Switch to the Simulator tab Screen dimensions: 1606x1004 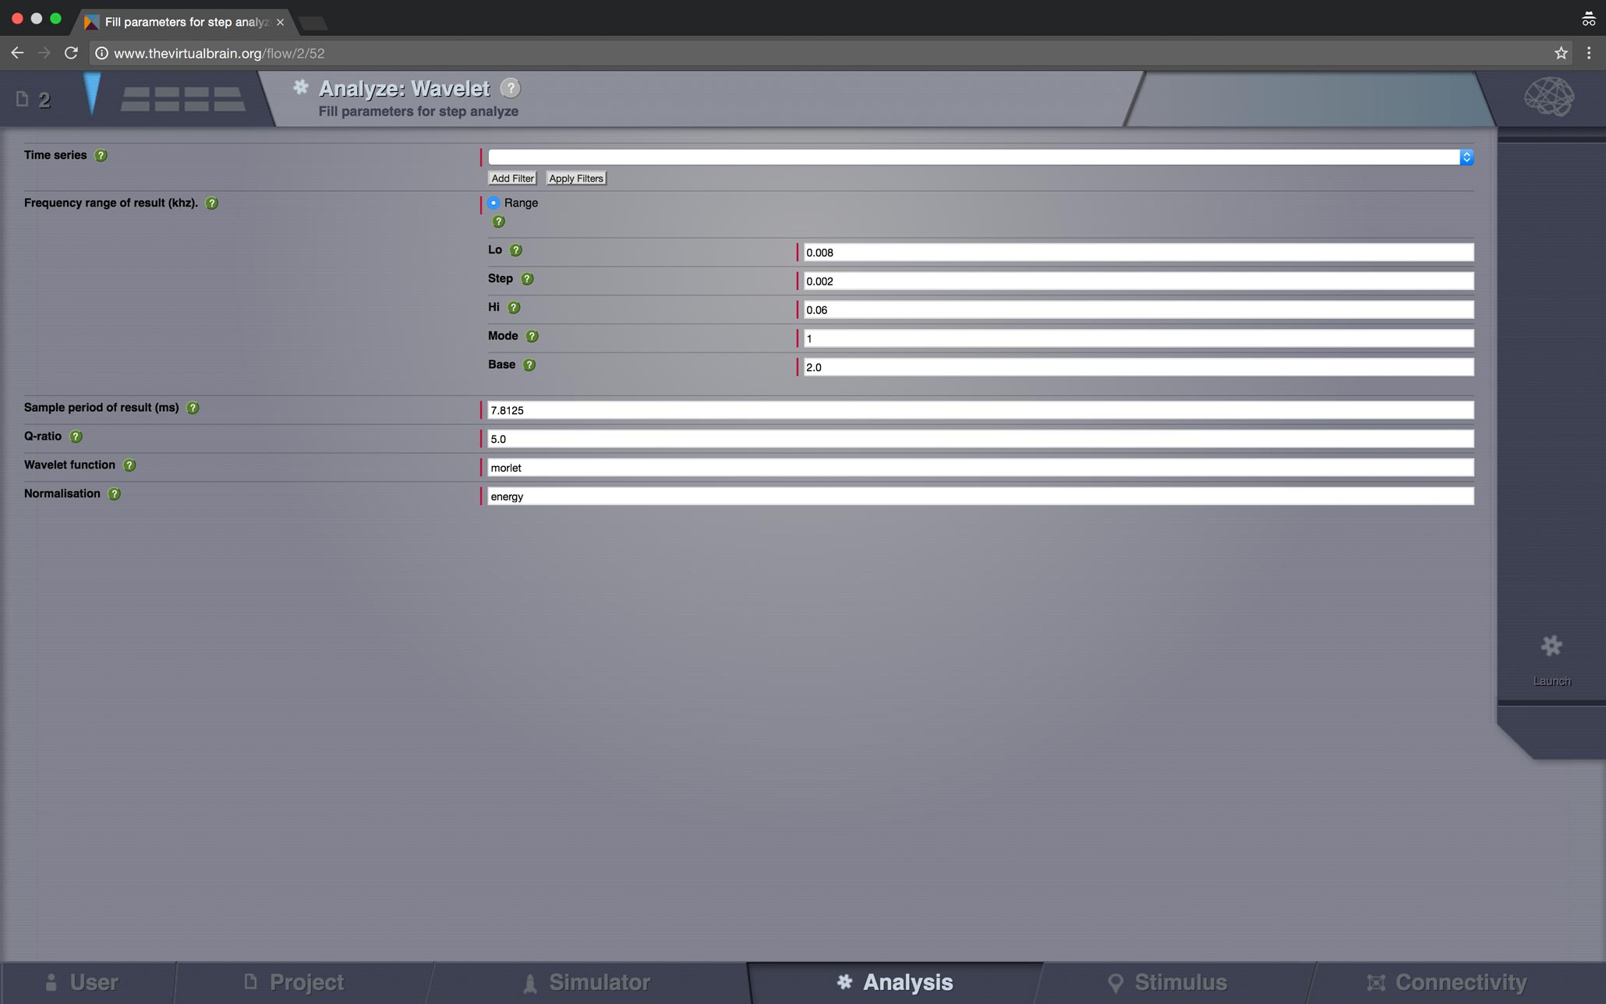point(586,982)
